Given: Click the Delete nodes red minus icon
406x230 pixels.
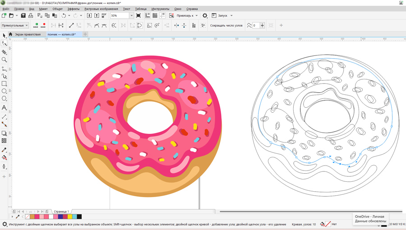Looking at the screenshot, I should (x=44, y=25).
